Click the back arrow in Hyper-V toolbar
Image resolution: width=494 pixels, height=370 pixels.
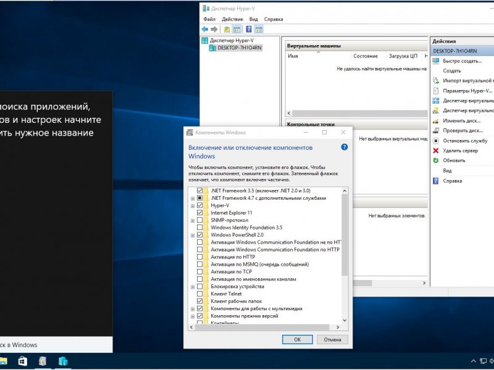205,29
